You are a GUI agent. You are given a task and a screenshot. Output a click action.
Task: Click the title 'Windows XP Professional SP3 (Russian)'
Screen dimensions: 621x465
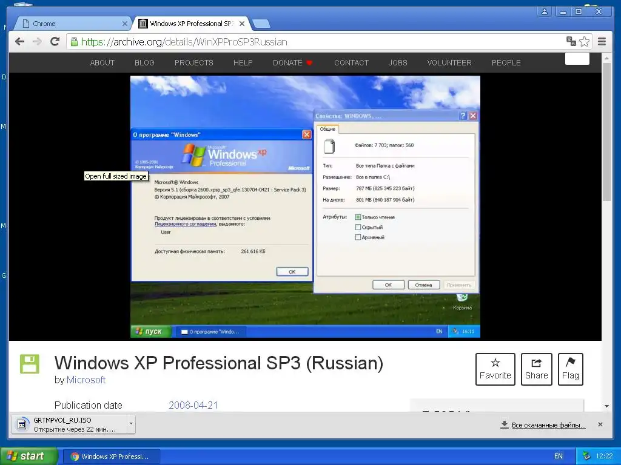pos(218,363)
